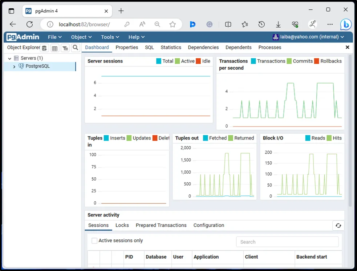
Task: Enable Active sessions only checkbox
Action: point(94,240)
